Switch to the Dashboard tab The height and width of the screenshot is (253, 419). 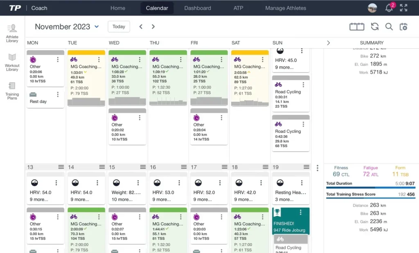(198, 8)
